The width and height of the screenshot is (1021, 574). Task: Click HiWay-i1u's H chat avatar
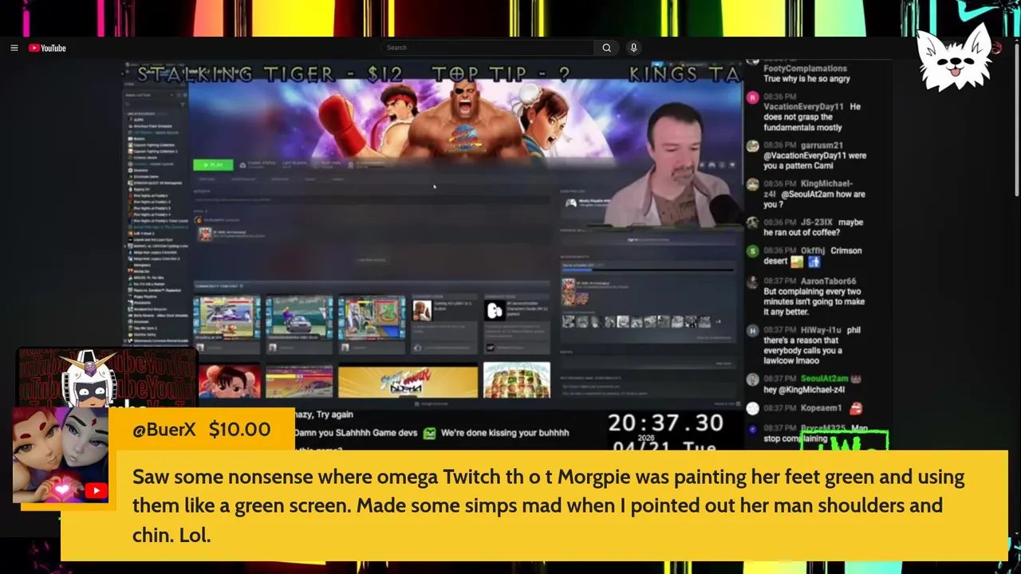(753, 330)
